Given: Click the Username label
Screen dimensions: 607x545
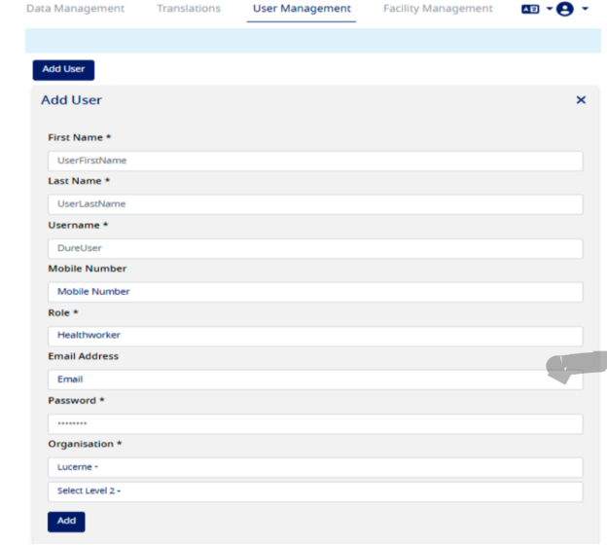Looking at the screenshot, I should pos(78,225).
